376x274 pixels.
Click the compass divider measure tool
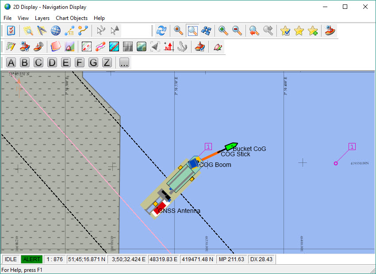point(42,31)
